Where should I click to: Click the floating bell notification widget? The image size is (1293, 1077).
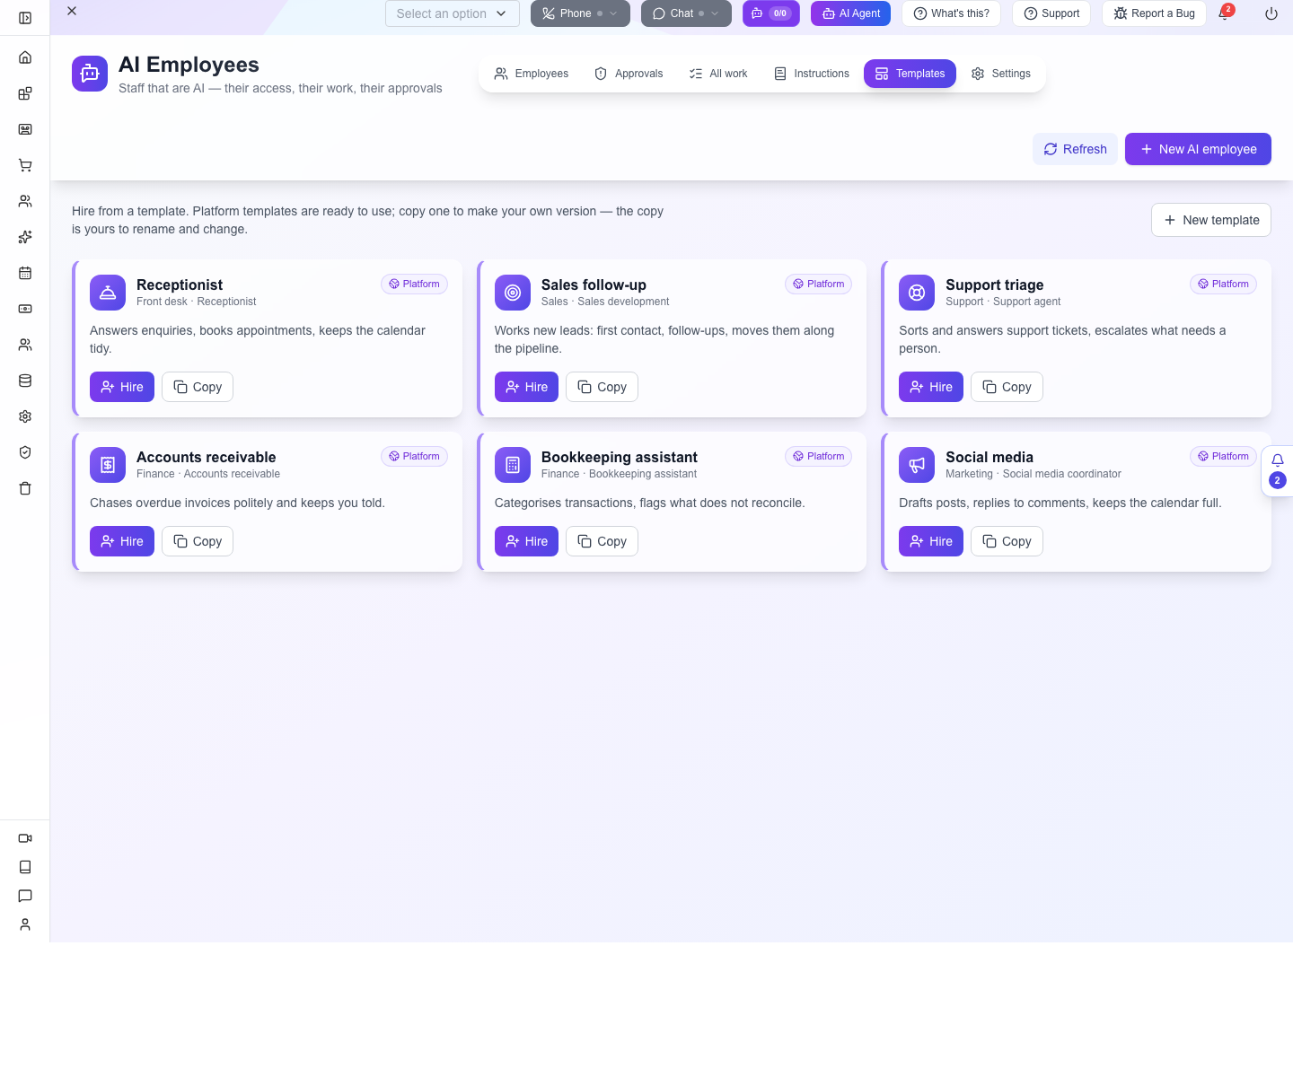point(1277,471)
